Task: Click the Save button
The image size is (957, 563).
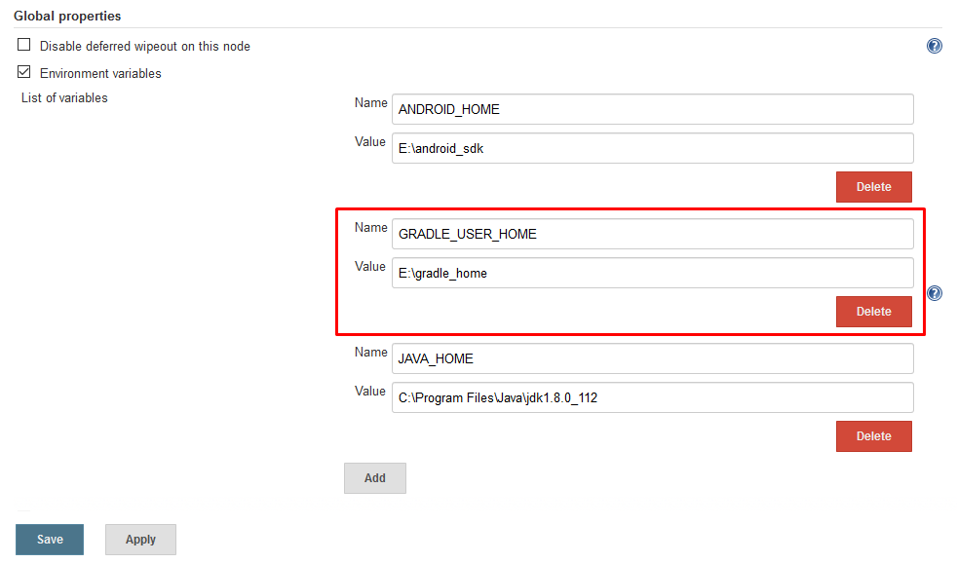Action: coord(49,539)
